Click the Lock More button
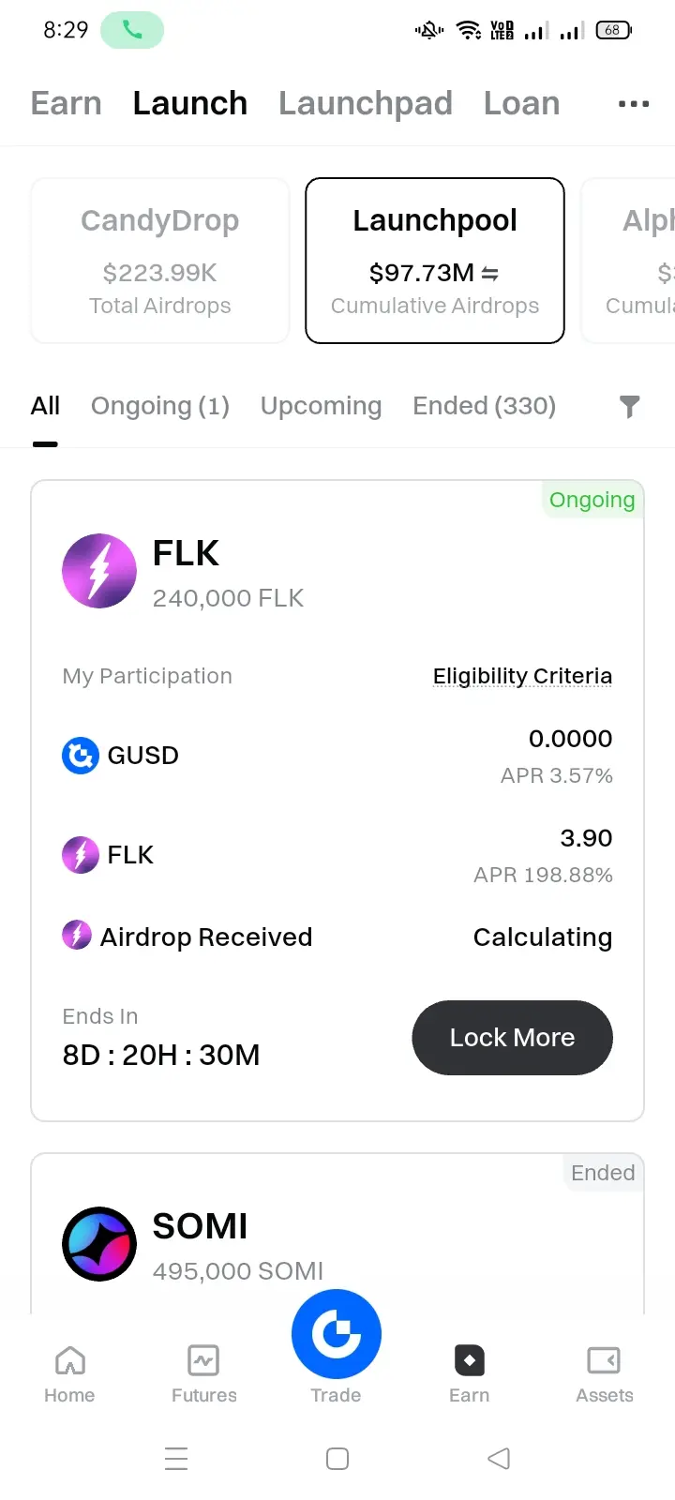This screenshot has width=675, height=1500. tap(513, 1038)
